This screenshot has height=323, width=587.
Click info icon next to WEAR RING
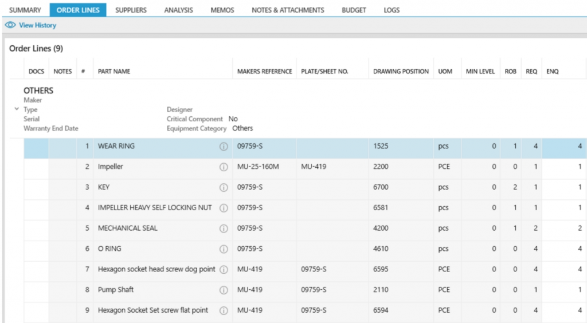coord(224,147)
